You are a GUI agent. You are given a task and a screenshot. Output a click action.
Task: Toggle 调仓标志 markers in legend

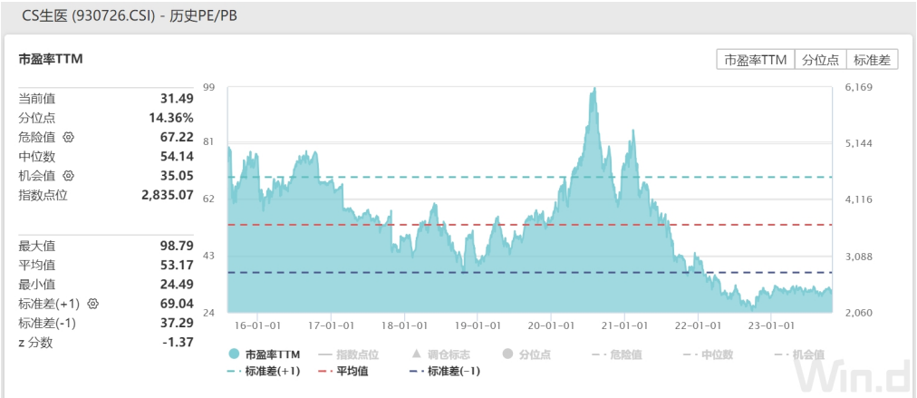pos(440,354)
